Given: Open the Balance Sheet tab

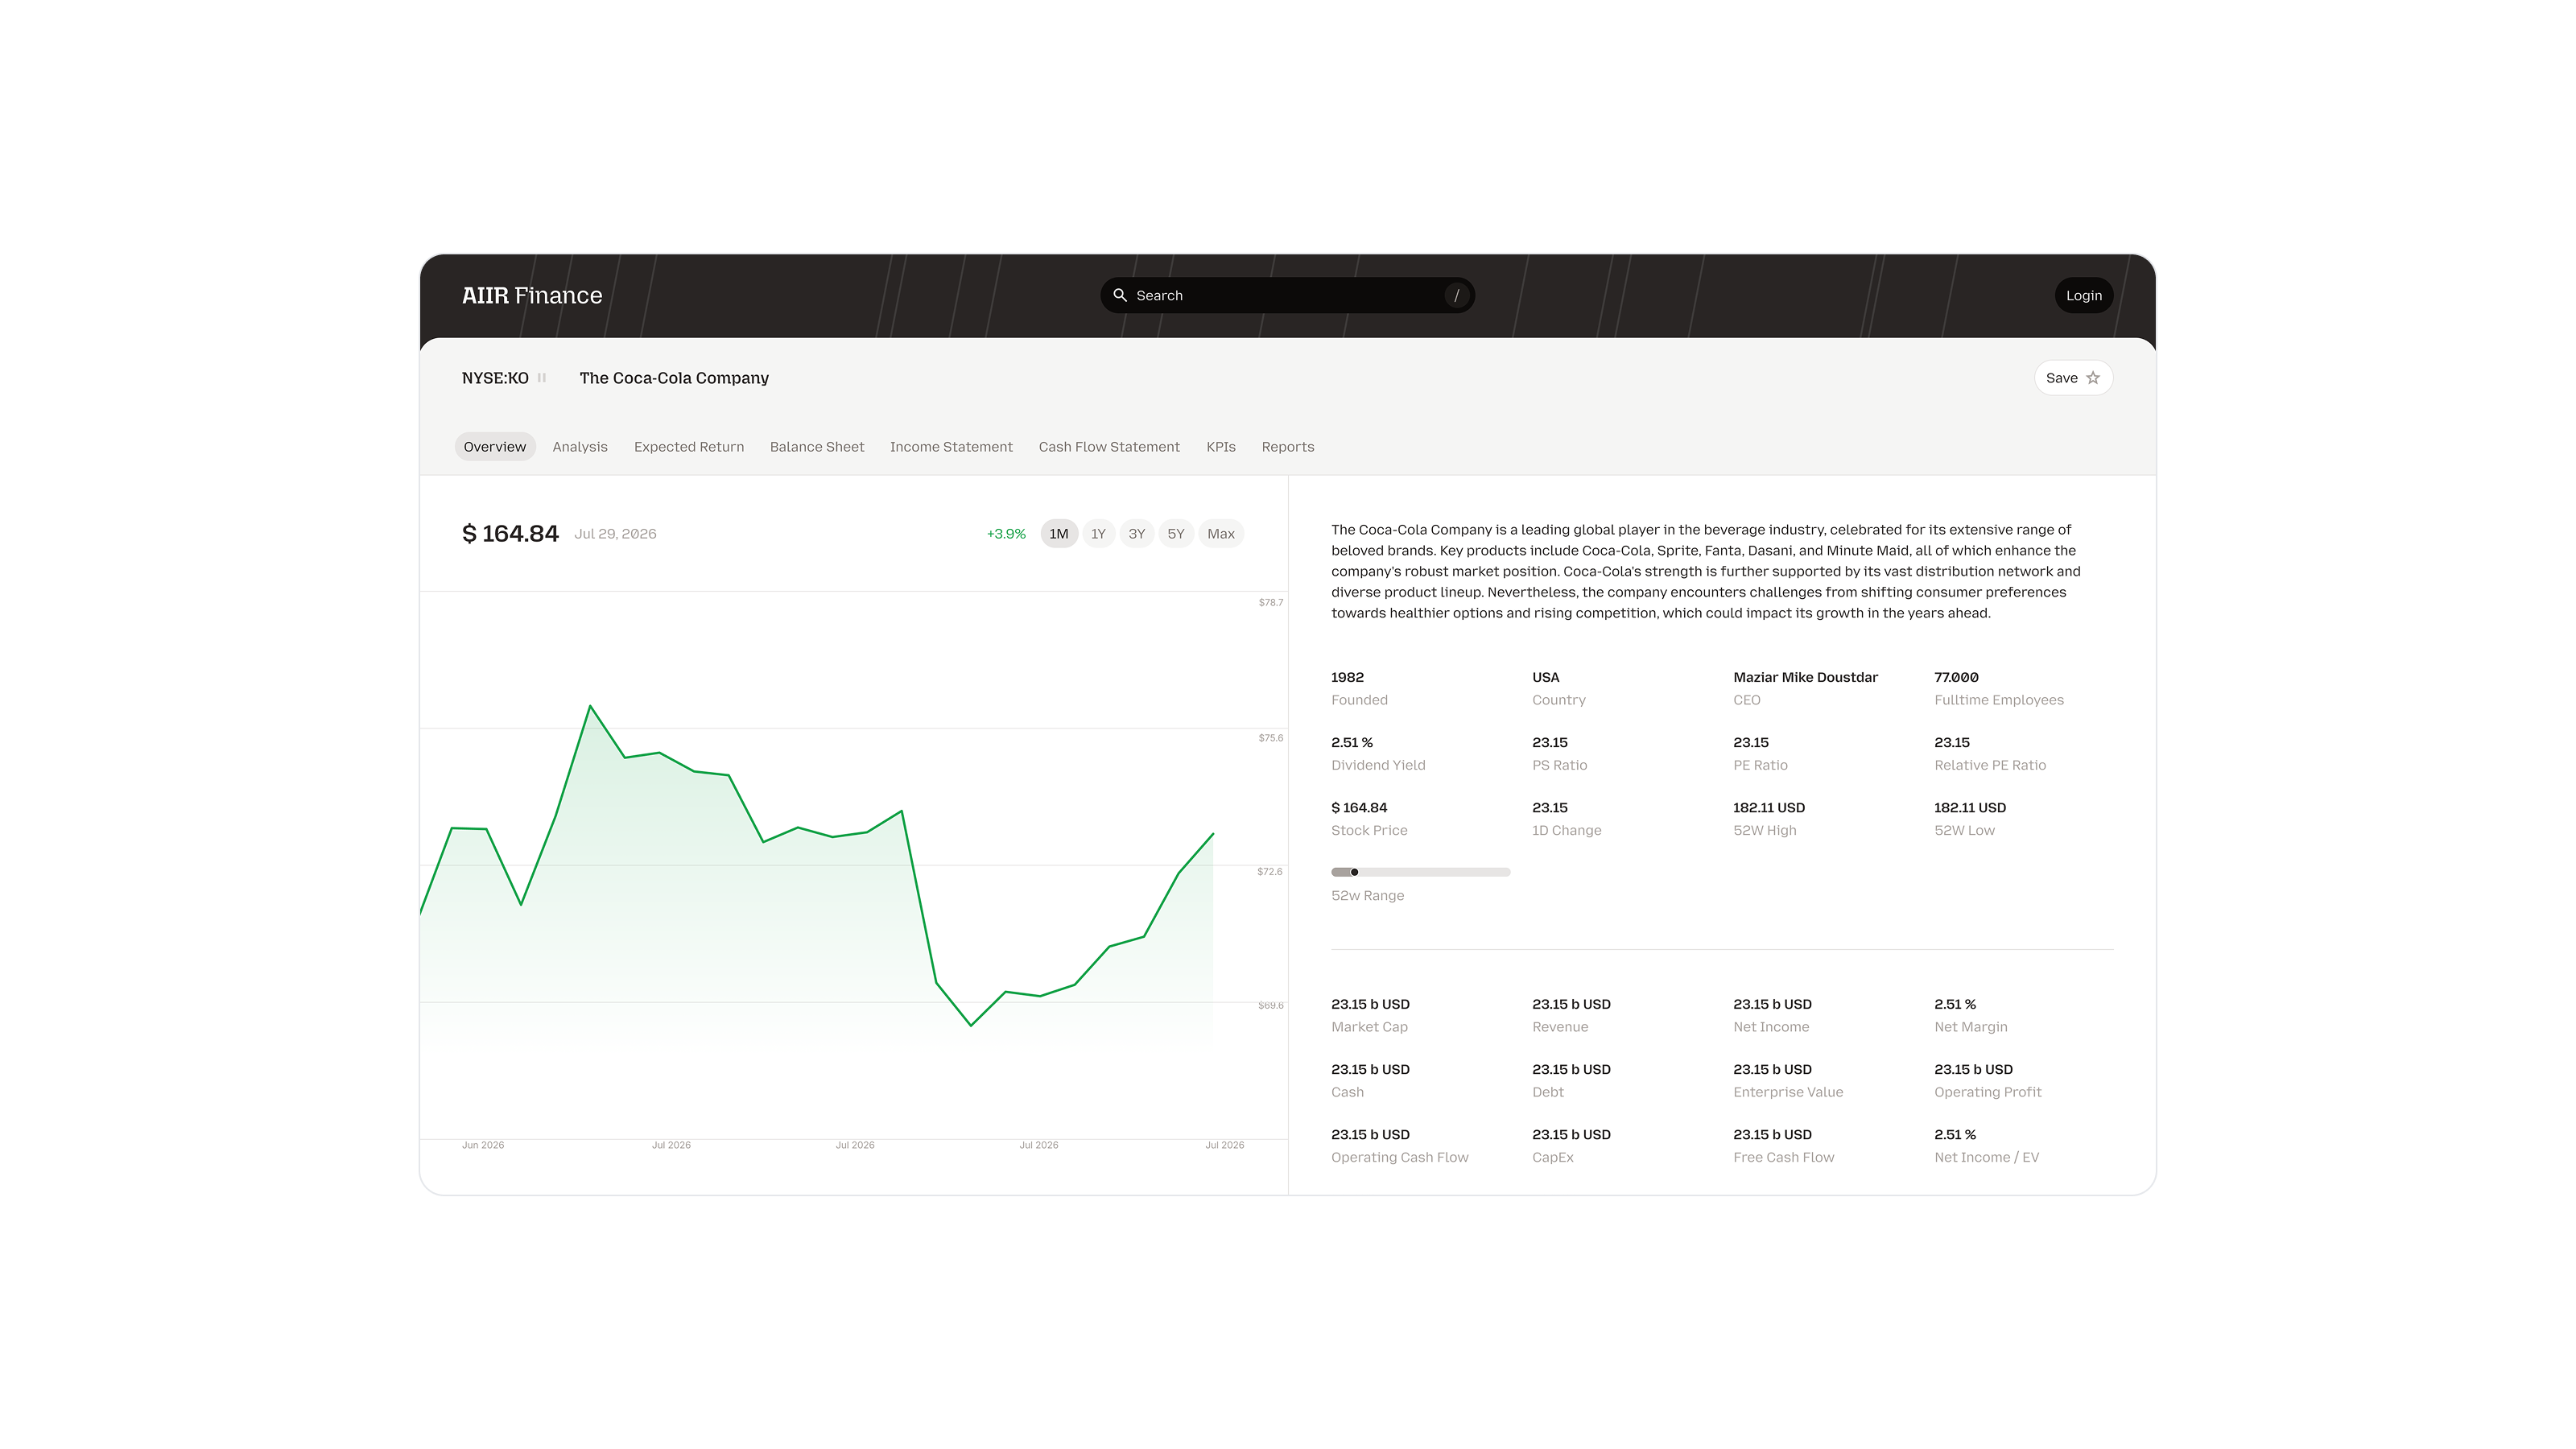Looking at the screenshot, I should click(x=817, y=447).
